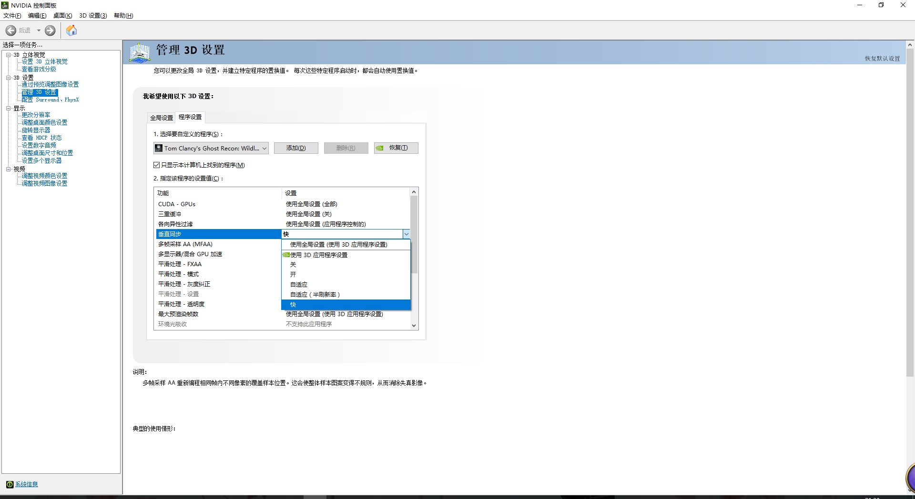
Task: Open 编辑(E) menu
Action: click(37, 16)
